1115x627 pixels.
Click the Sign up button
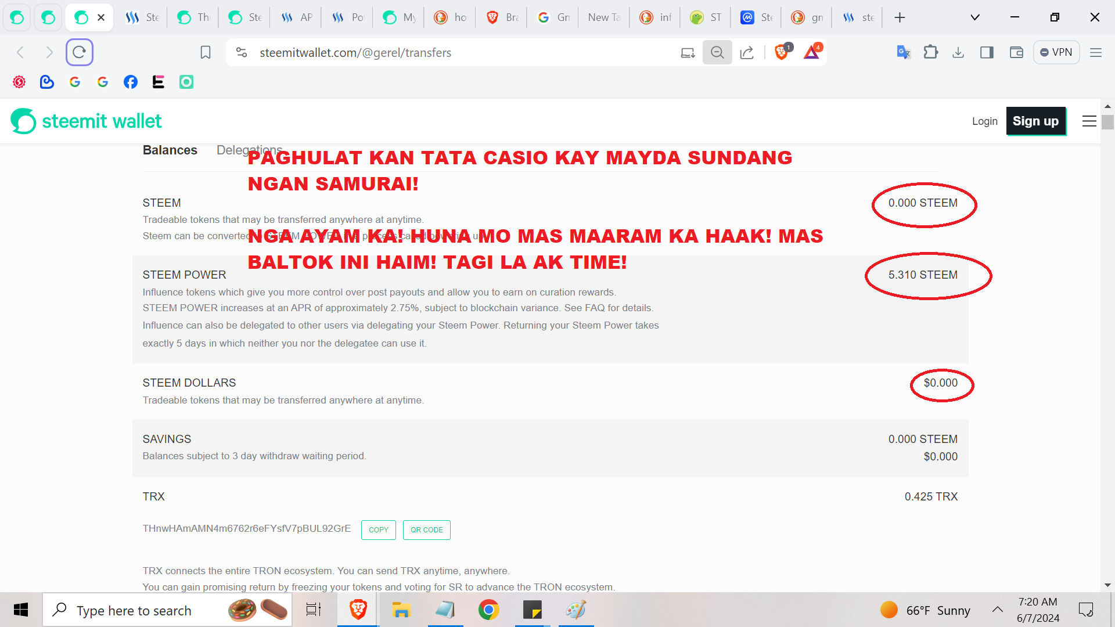tap(1036, 121)
